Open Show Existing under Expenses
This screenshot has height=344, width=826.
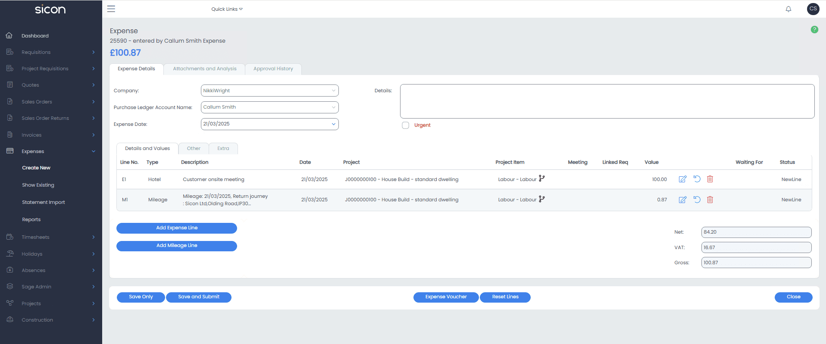(38, 185)
